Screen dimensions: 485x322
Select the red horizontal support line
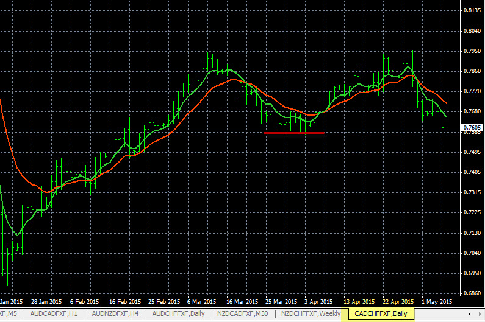coord(294,133)
